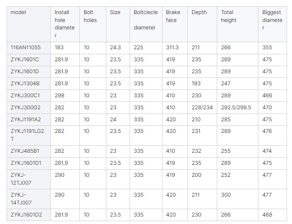Select the "Bolt holes" column header
This screenshot has width=292, height=224.
[x=90, y=16]
